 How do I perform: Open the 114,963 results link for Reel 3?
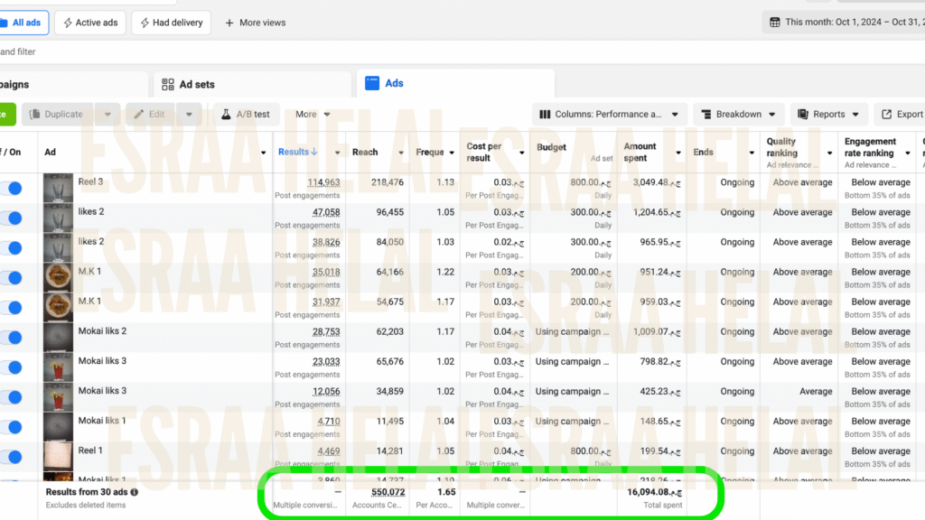[323, 182]
